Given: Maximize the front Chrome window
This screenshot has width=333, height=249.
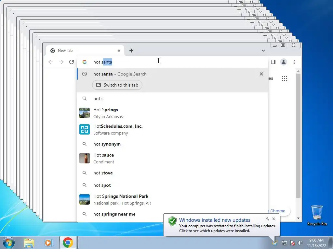Looking at the screenshot, I should point(283,45).
